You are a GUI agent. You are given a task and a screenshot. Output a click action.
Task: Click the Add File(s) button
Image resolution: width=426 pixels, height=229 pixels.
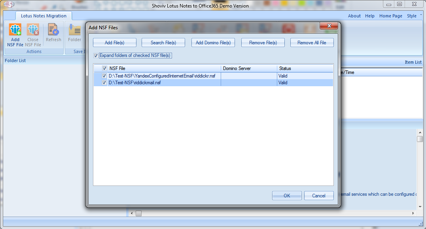coord(115,43)
